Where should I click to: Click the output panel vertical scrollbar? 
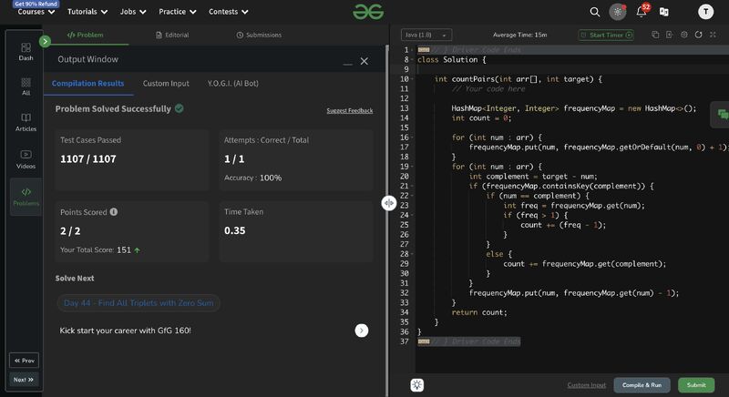386,219
